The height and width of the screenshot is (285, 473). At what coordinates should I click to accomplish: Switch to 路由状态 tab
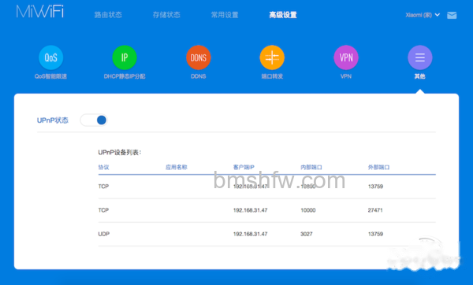pos(108,15)
